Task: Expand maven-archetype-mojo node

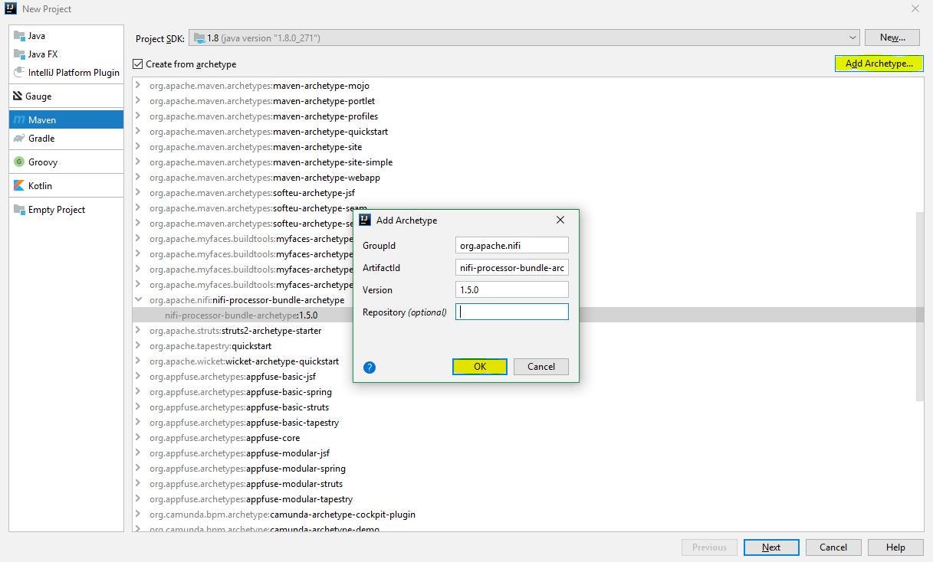Action: (x=138, y=86)
